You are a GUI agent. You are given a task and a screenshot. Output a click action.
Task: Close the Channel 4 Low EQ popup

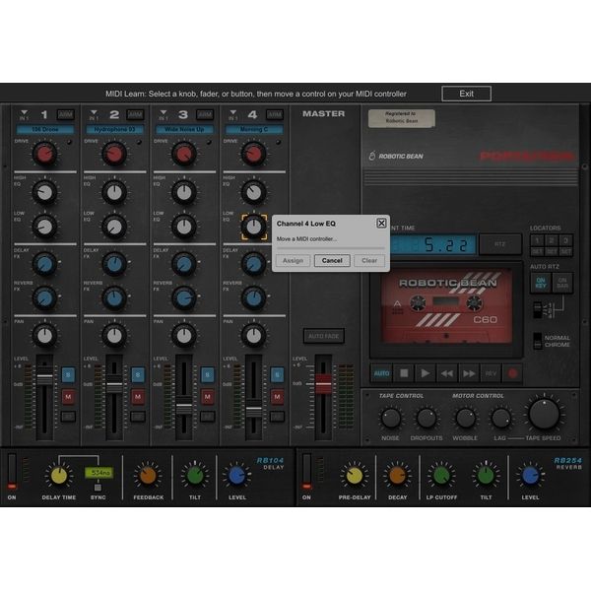[x=381, y=224]
